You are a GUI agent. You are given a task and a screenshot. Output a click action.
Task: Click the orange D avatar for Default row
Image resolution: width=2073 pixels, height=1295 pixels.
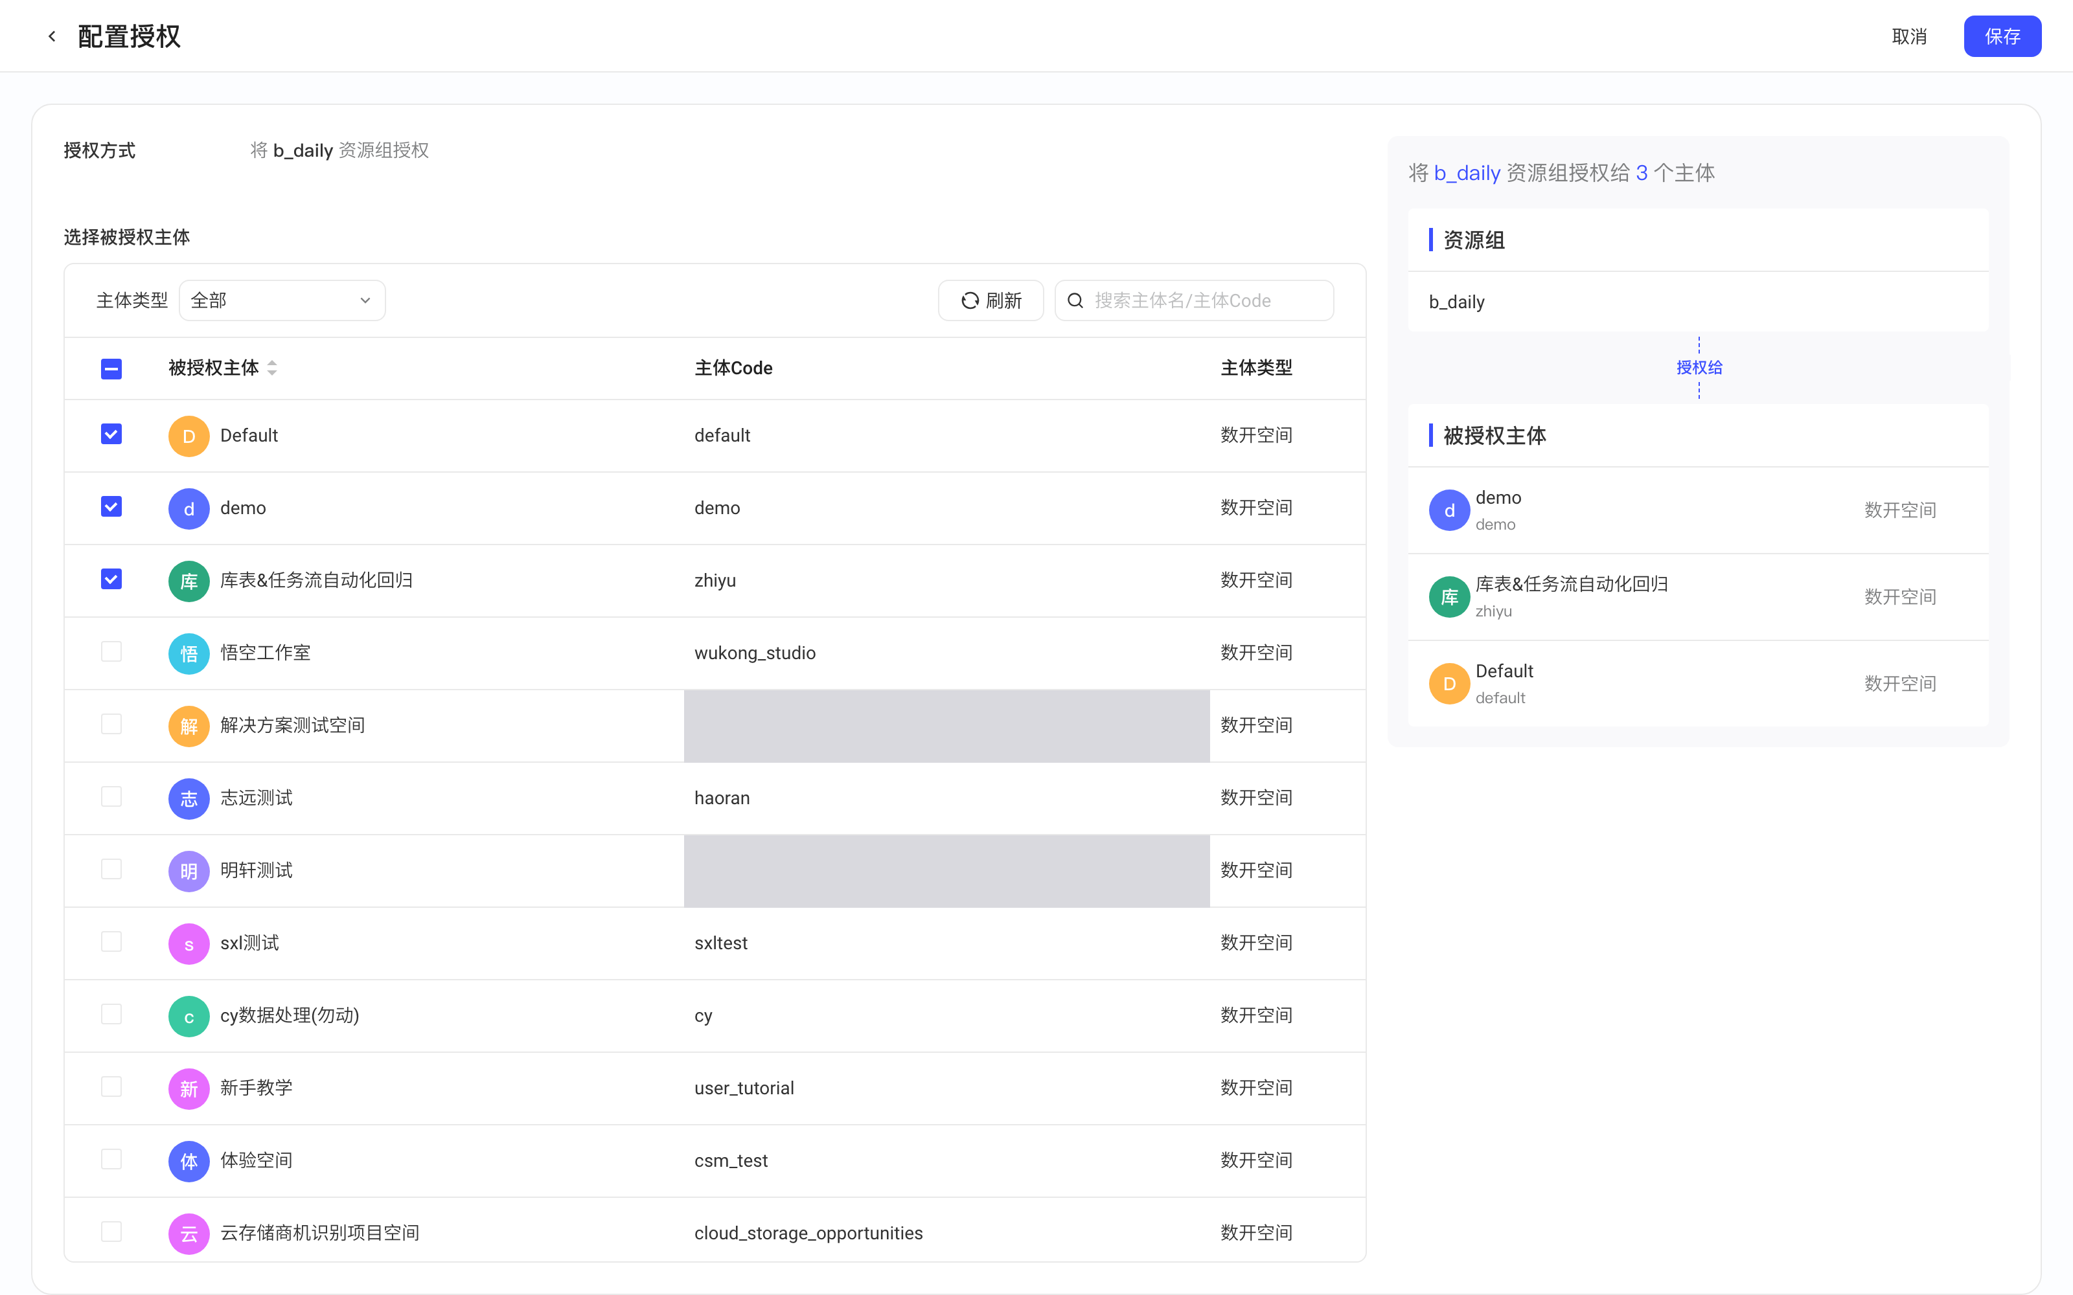[189, 436]
